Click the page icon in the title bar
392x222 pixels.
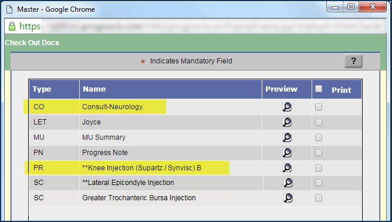(x=9, y=9)
